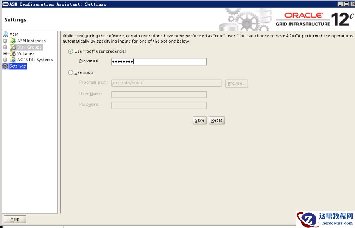Expand the Volumes tree node
Screen dimensions: 355x228
(5, 53)
